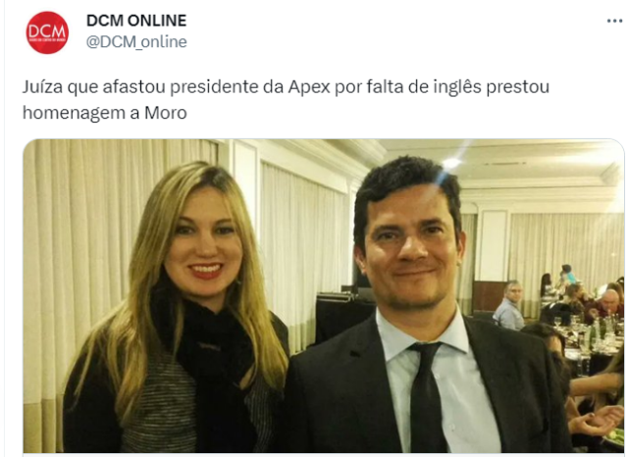Open the three-dot more options menu
Image resolution: width=628 pixels, height=457 pixels.
[614, 21]
